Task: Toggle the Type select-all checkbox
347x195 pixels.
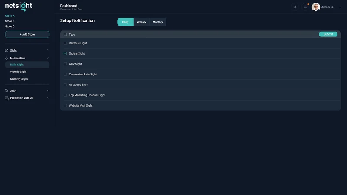Action: (x=65, y=34)
